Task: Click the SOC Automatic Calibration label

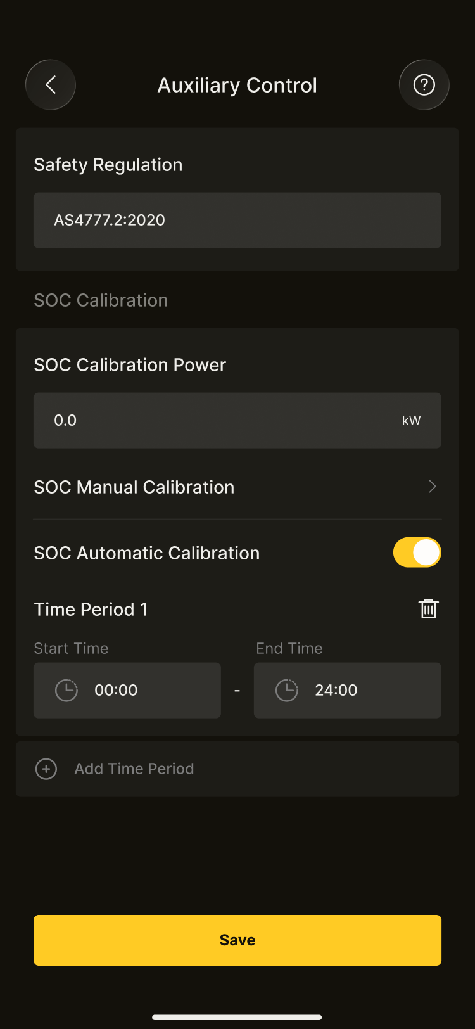Action: click(147, 553)
